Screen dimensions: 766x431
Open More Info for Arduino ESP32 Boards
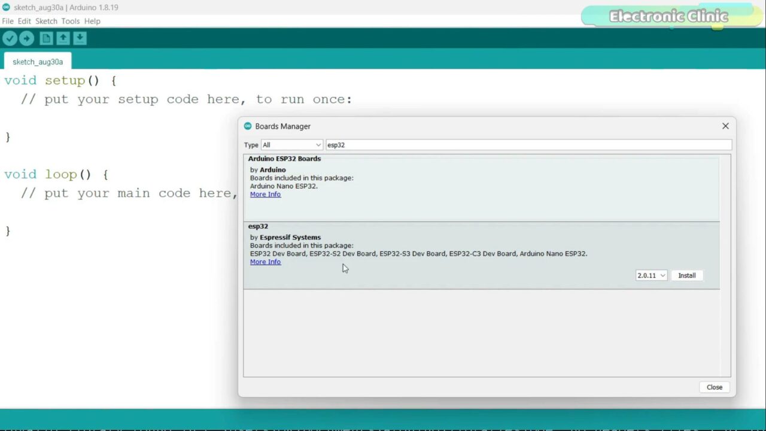coord(265,195)
